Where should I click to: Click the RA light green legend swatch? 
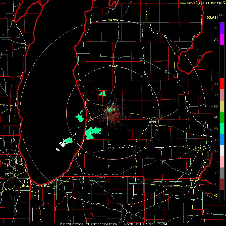pos(222,129)
